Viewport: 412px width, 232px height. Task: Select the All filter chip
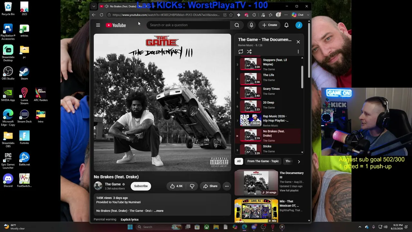239,161
